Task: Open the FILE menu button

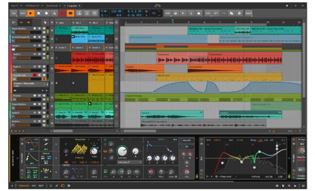Action: (14, 13)
